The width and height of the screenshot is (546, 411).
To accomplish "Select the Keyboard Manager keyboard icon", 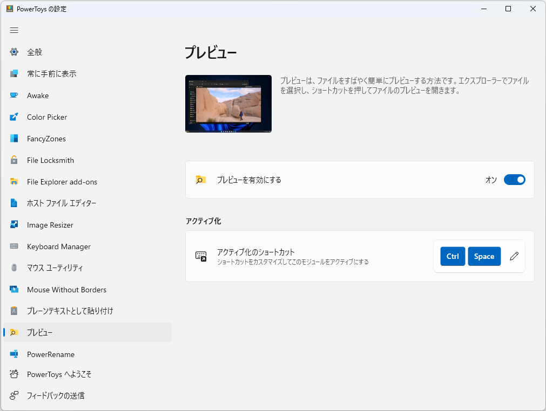I will [14, 246].
